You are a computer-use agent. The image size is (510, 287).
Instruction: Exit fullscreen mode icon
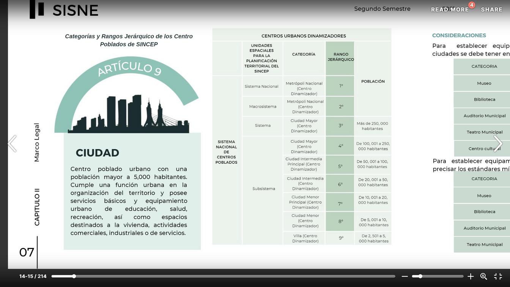click(x=498, y=276)
